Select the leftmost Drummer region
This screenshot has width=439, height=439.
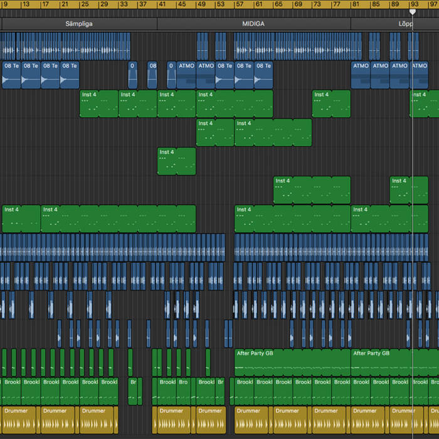[x=20, y=420]
